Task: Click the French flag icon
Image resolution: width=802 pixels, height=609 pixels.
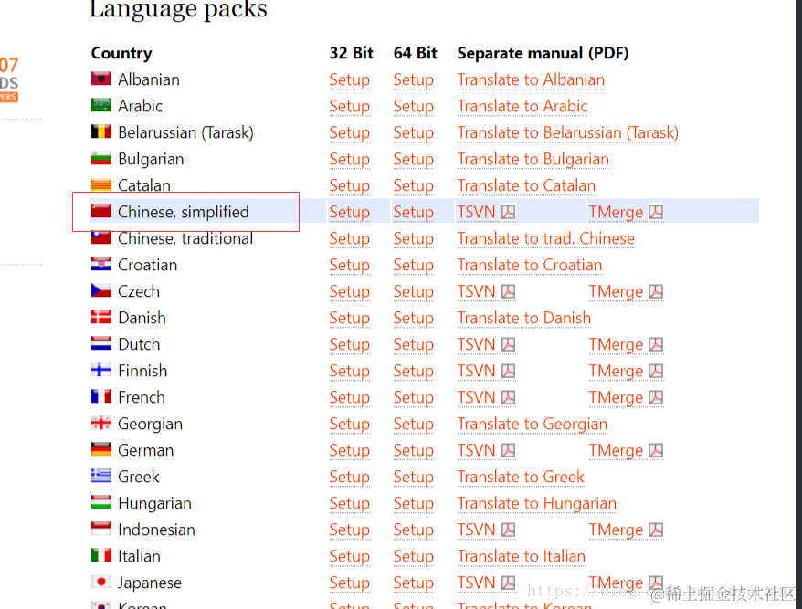Action: coord(101,396)
